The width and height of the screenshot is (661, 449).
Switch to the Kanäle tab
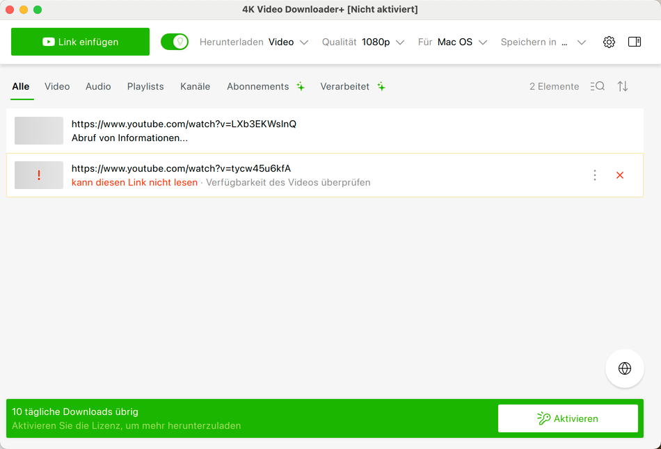196,87
